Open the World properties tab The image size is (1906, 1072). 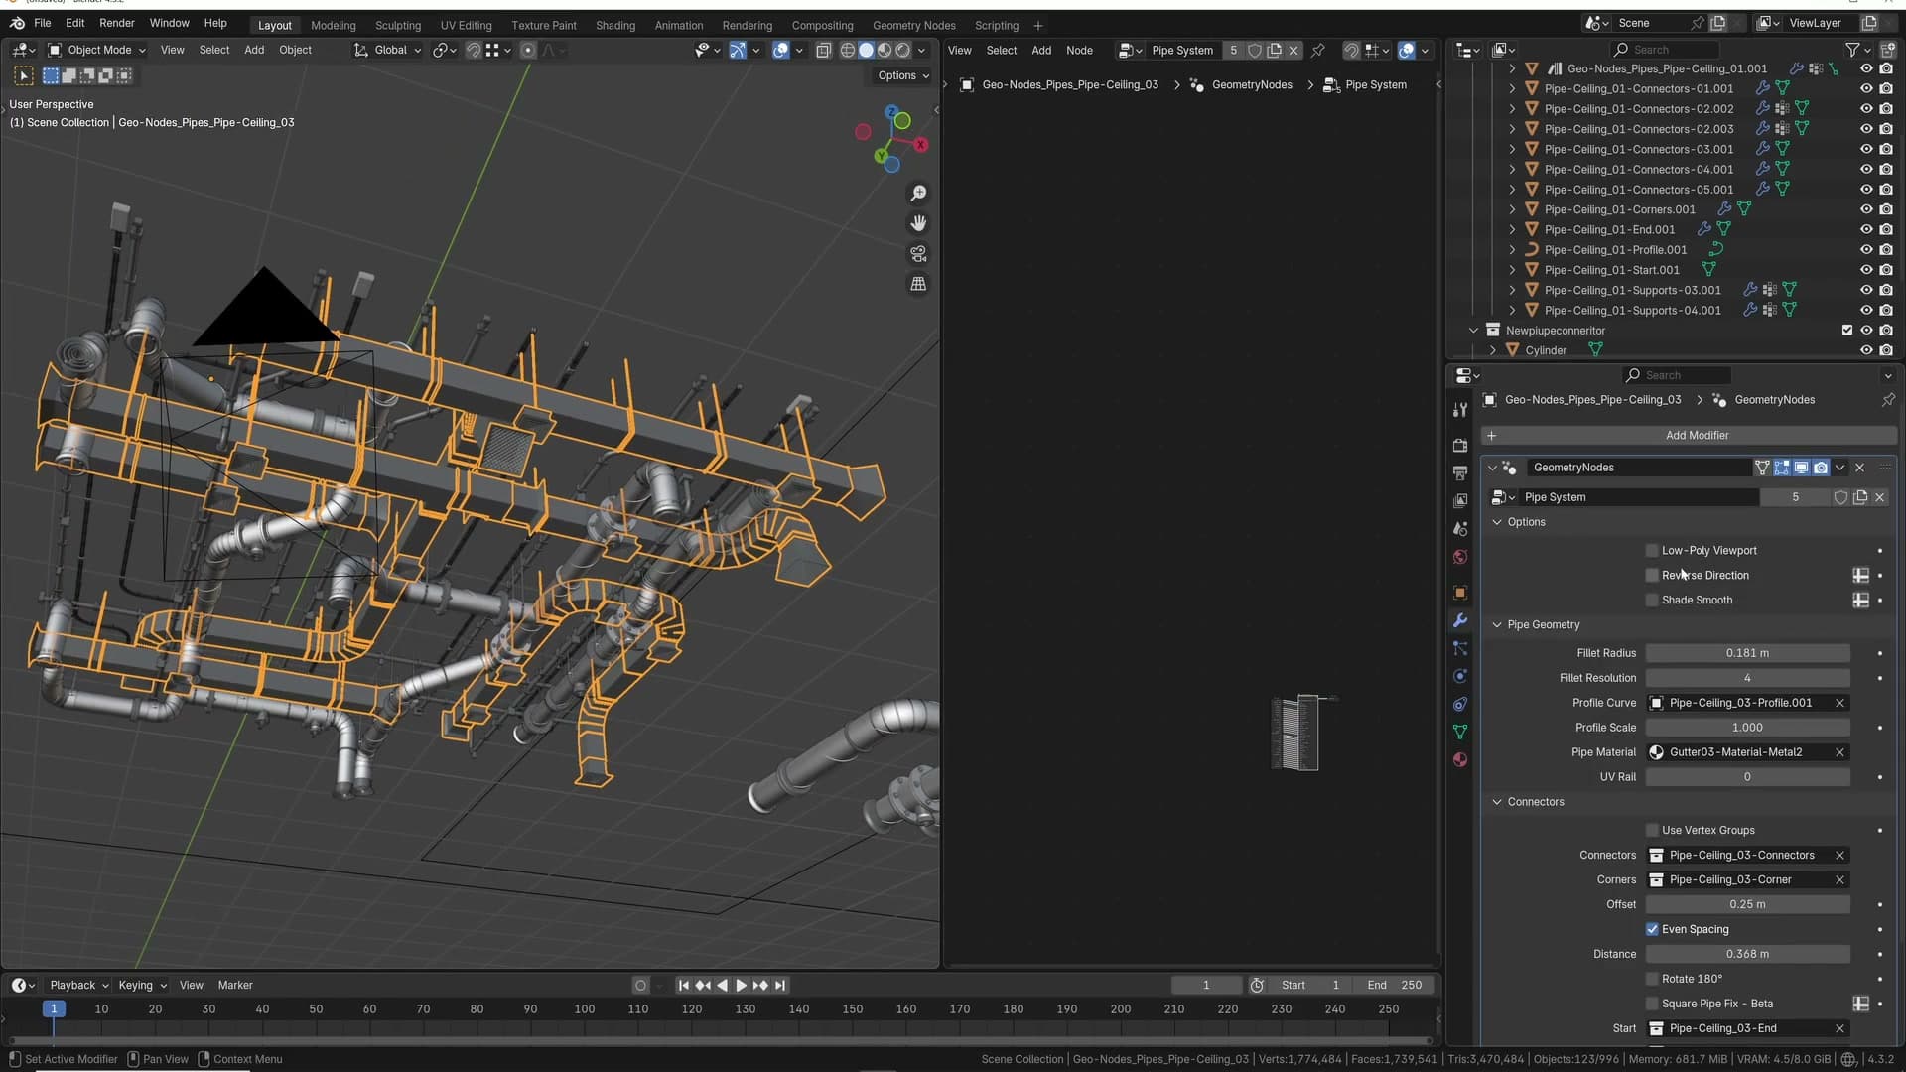(x=1459, y=556)
